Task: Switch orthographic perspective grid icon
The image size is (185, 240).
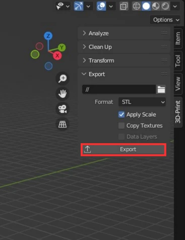Action: point(63,125)
